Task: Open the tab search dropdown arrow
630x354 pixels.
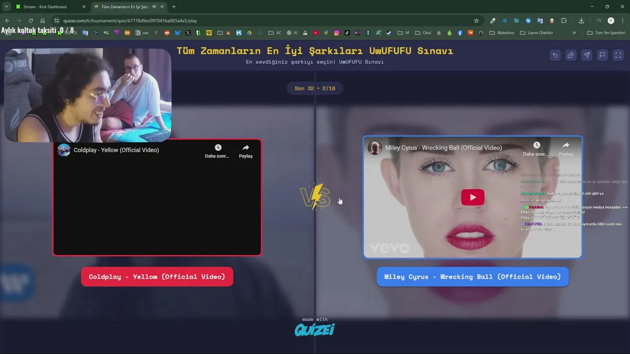Action: 6,7
